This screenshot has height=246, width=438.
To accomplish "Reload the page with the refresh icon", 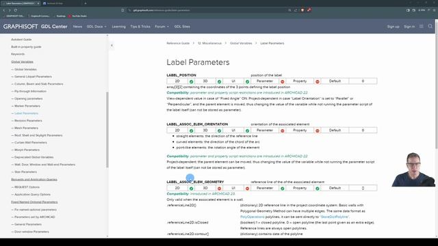I will (x=15, y=10).
